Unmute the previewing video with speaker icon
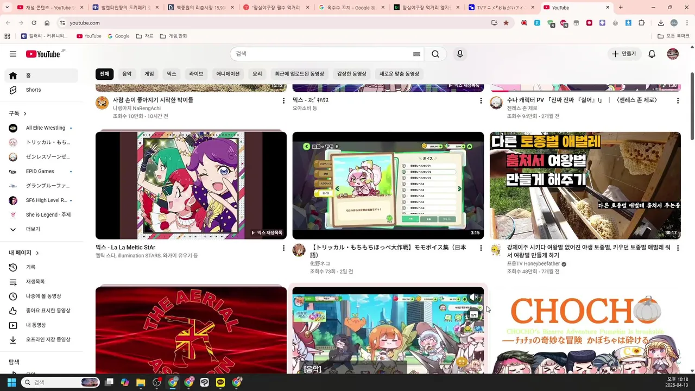Image resolution: width=695 pixels, height=391 pixels. [474, 297]
